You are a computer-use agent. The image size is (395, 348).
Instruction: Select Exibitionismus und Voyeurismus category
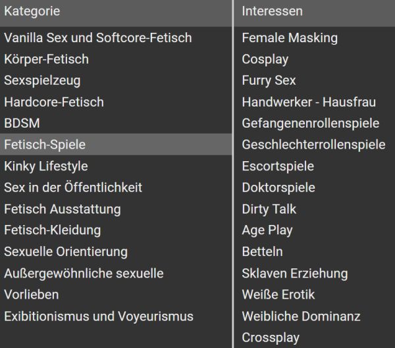99,316
